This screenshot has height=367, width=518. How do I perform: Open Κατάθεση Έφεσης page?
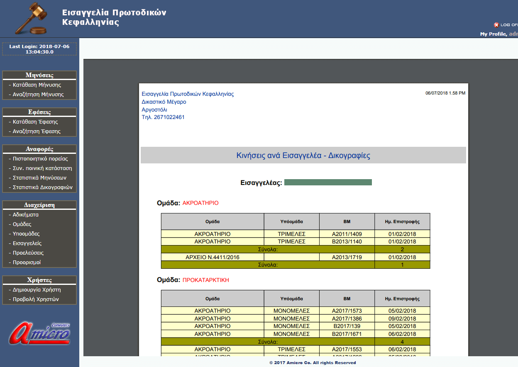(35, 122)
